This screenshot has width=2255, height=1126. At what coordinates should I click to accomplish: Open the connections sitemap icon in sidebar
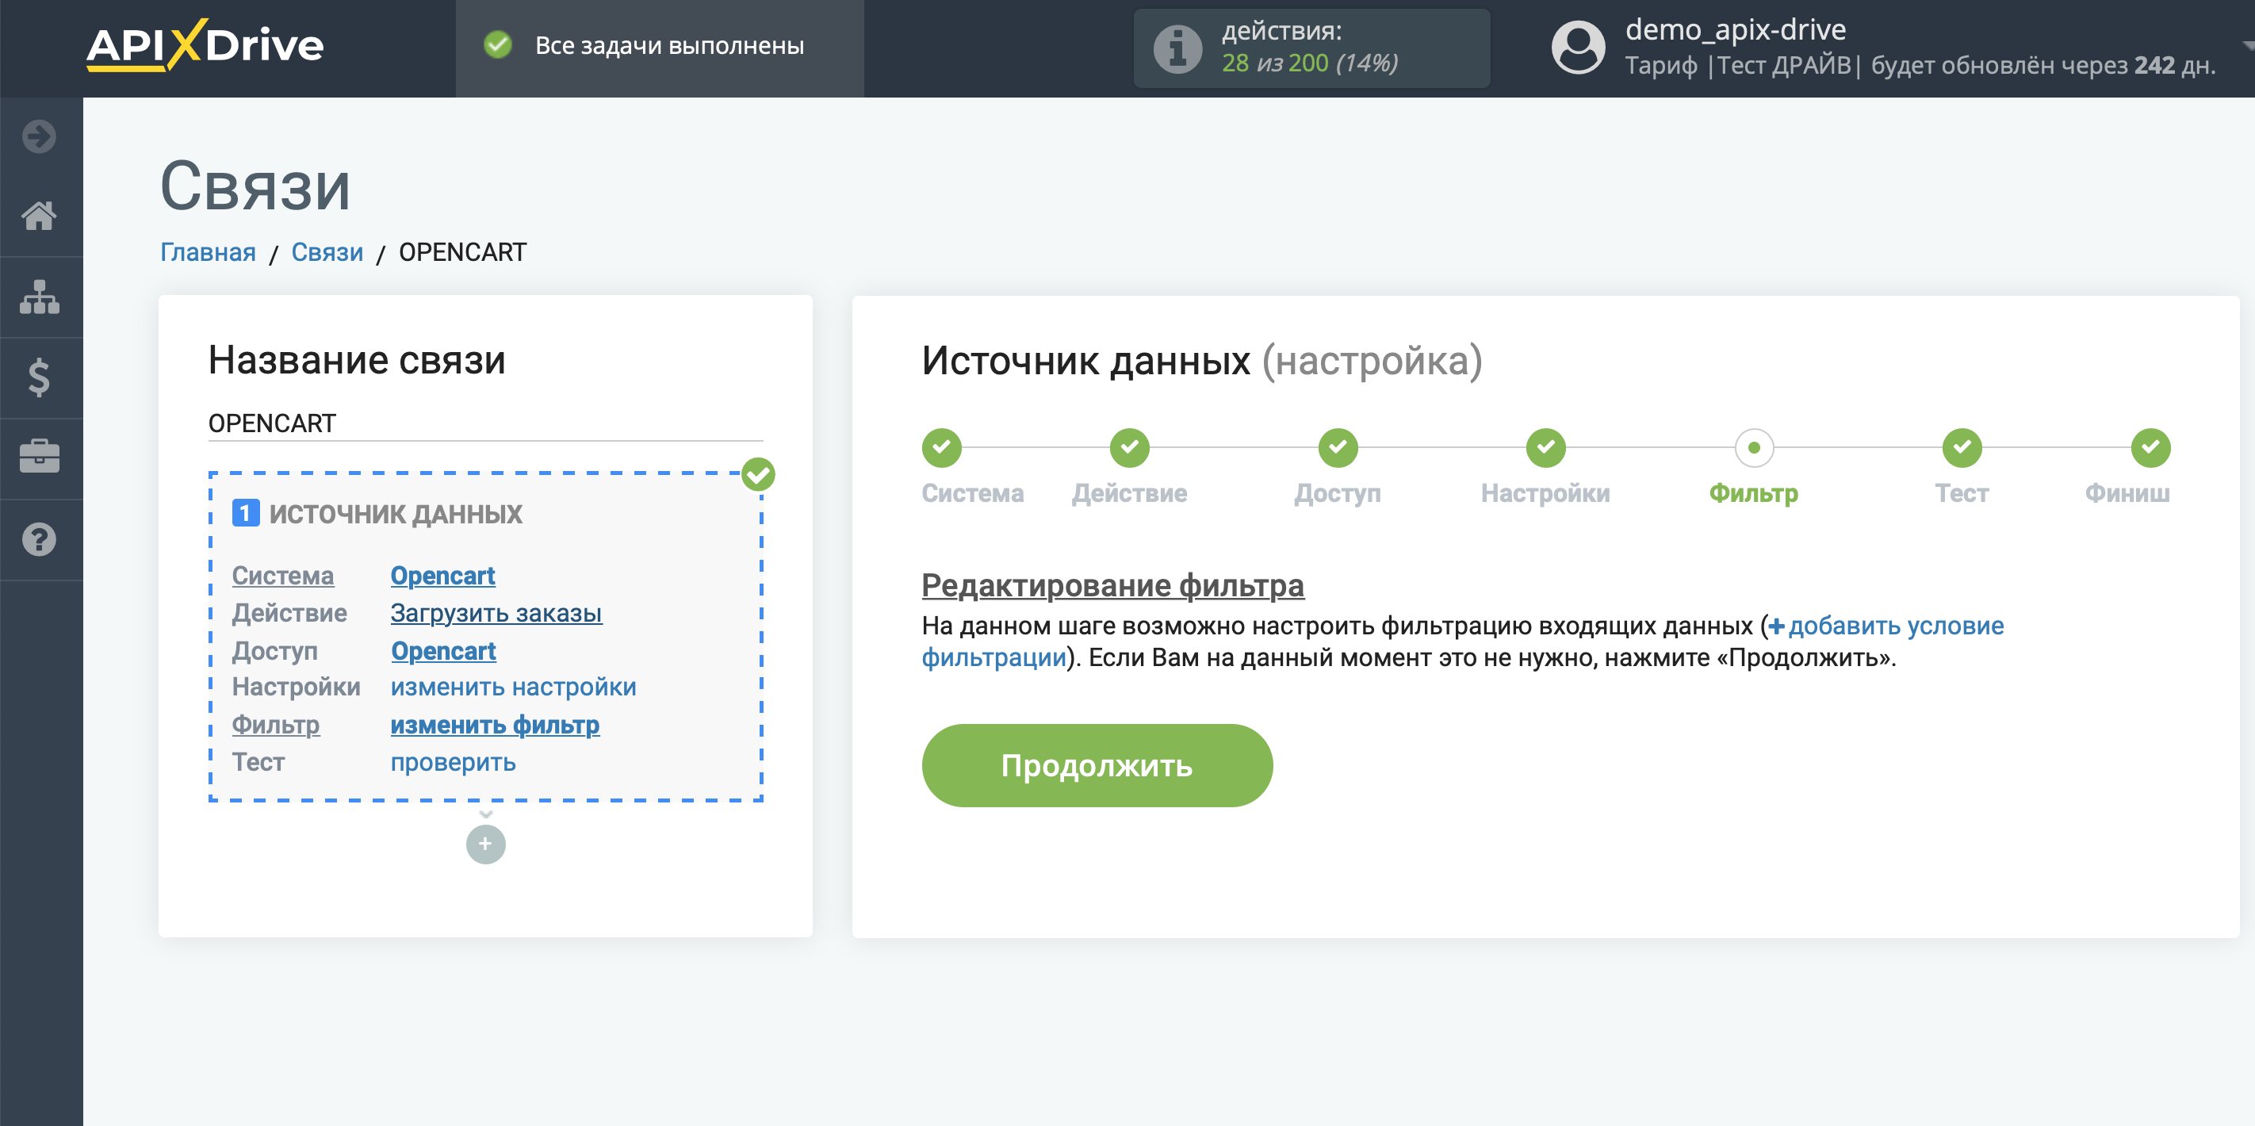[40, 297]
